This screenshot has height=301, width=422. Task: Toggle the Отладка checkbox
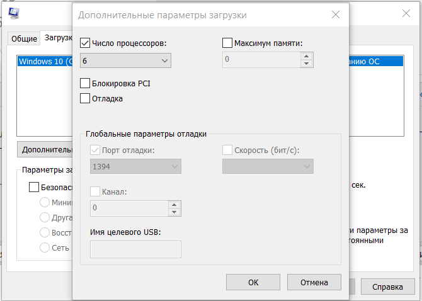coord(86,98)
